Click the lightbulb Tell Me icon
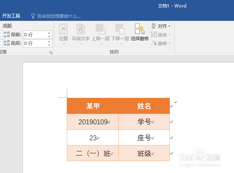 33,16
